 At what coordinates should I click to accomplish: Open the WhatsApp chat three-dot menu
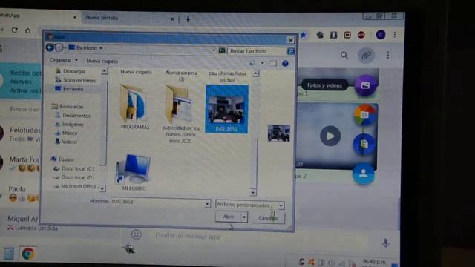click(387, 55)
